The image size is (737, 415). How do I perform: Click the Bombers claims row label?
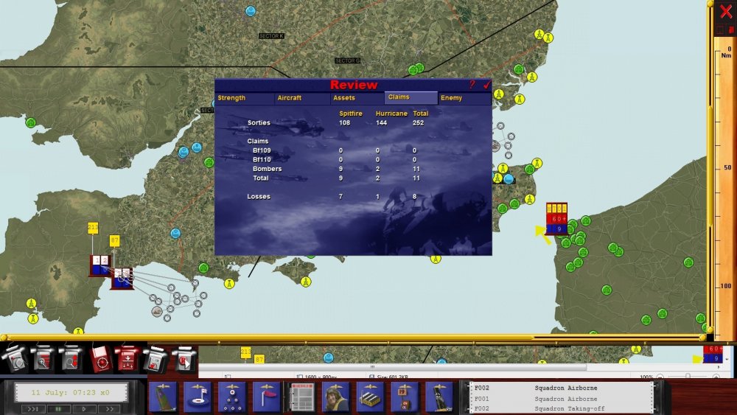[267, 169]
